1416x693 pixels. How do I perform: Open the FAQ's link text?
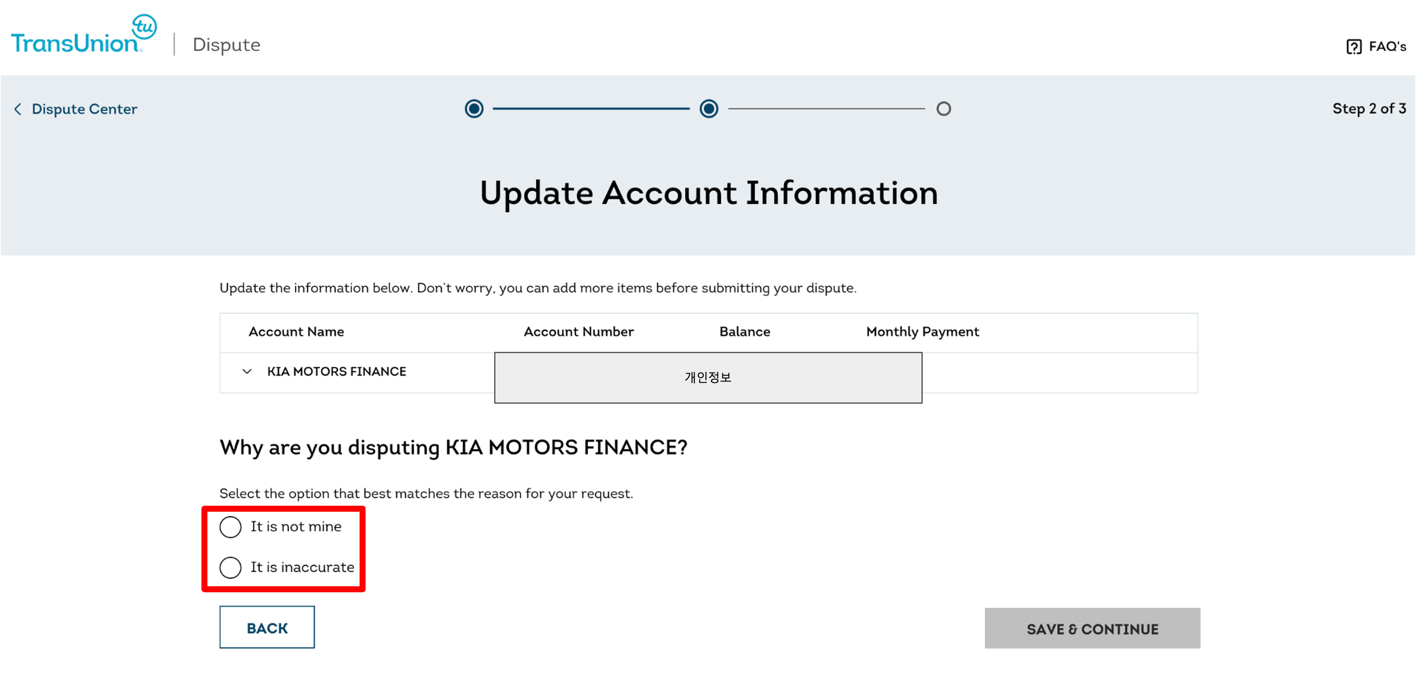(1387, 47)
